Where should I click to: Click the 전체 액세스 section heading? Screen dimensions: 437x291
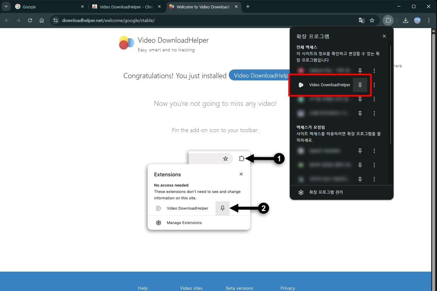307,47
